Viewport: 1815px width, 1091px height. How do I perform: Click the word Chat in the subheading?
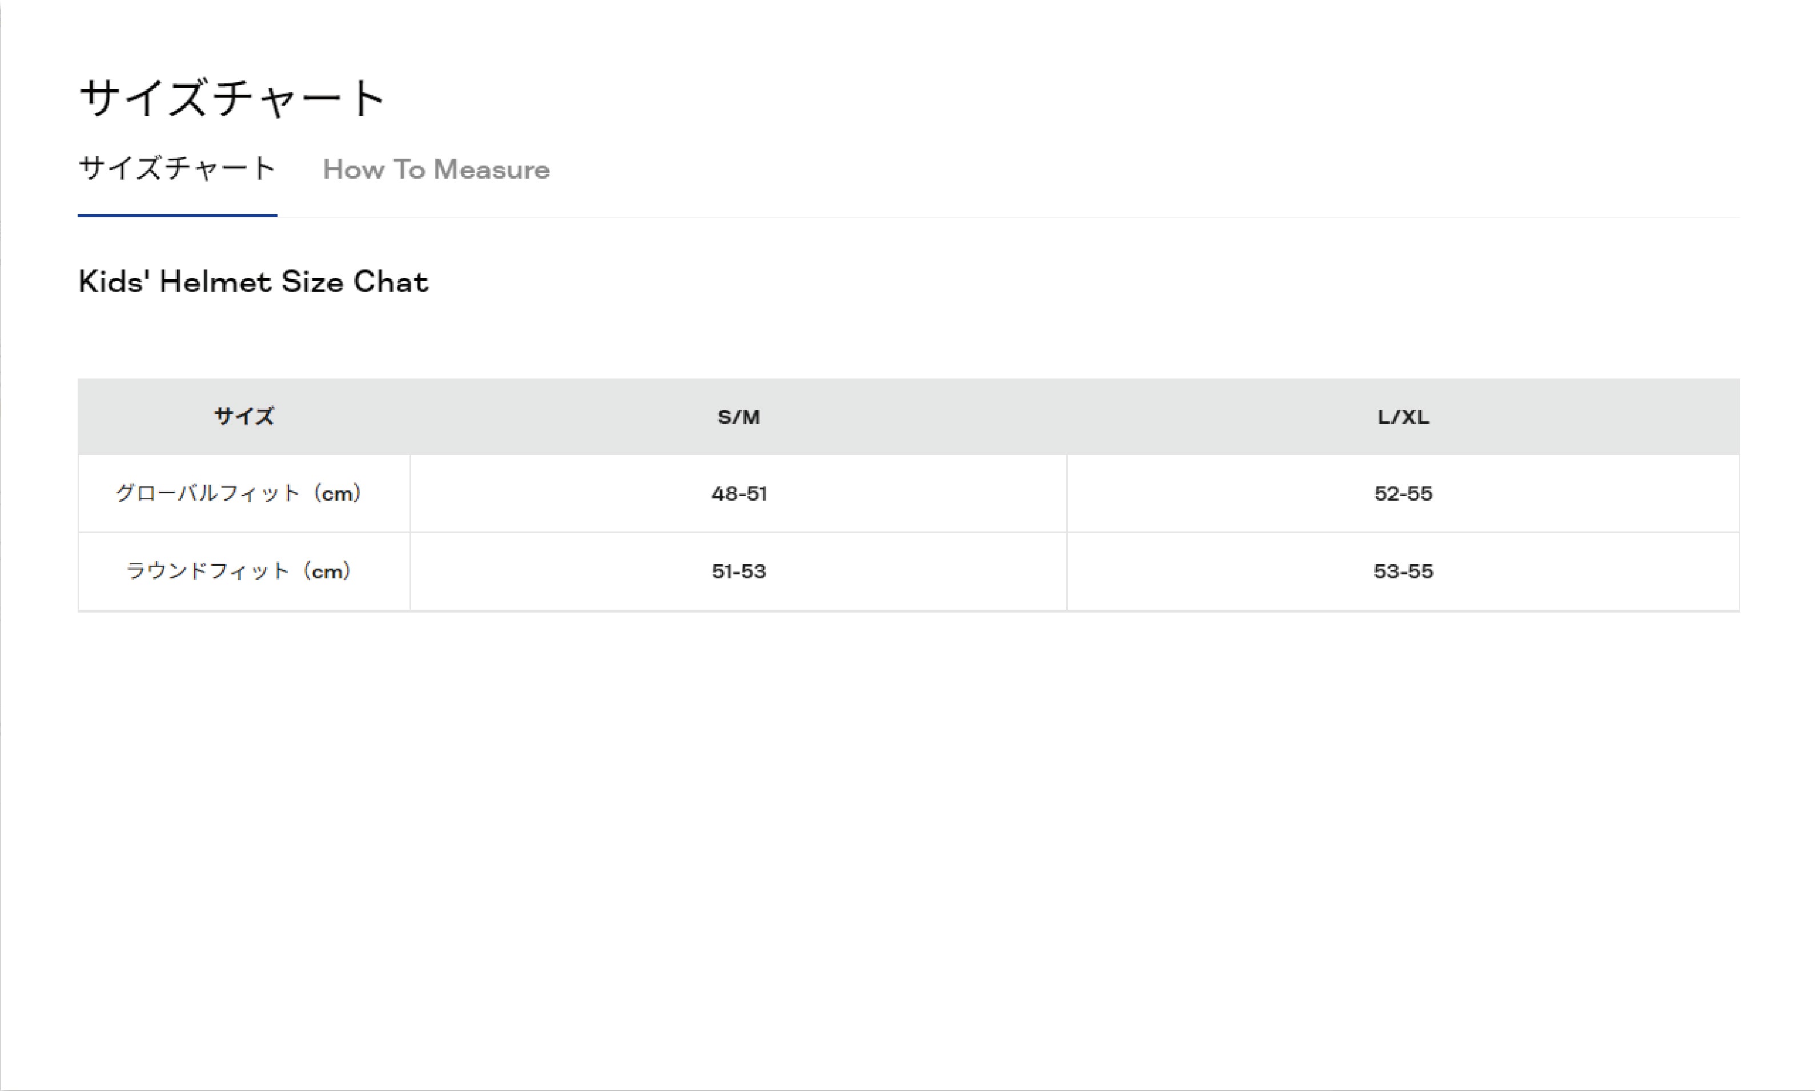(x=391, y=281)
